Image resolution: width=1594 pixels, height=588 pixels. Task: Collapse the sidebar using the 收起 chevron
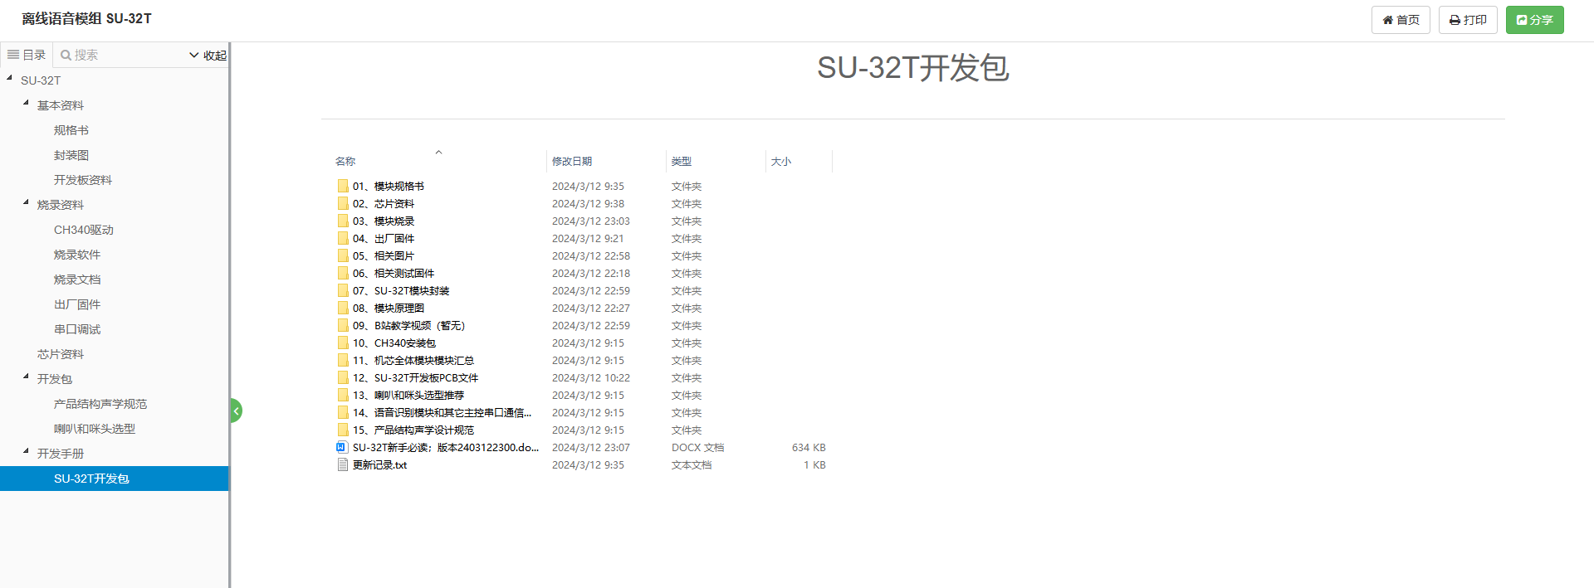(208, 56)
